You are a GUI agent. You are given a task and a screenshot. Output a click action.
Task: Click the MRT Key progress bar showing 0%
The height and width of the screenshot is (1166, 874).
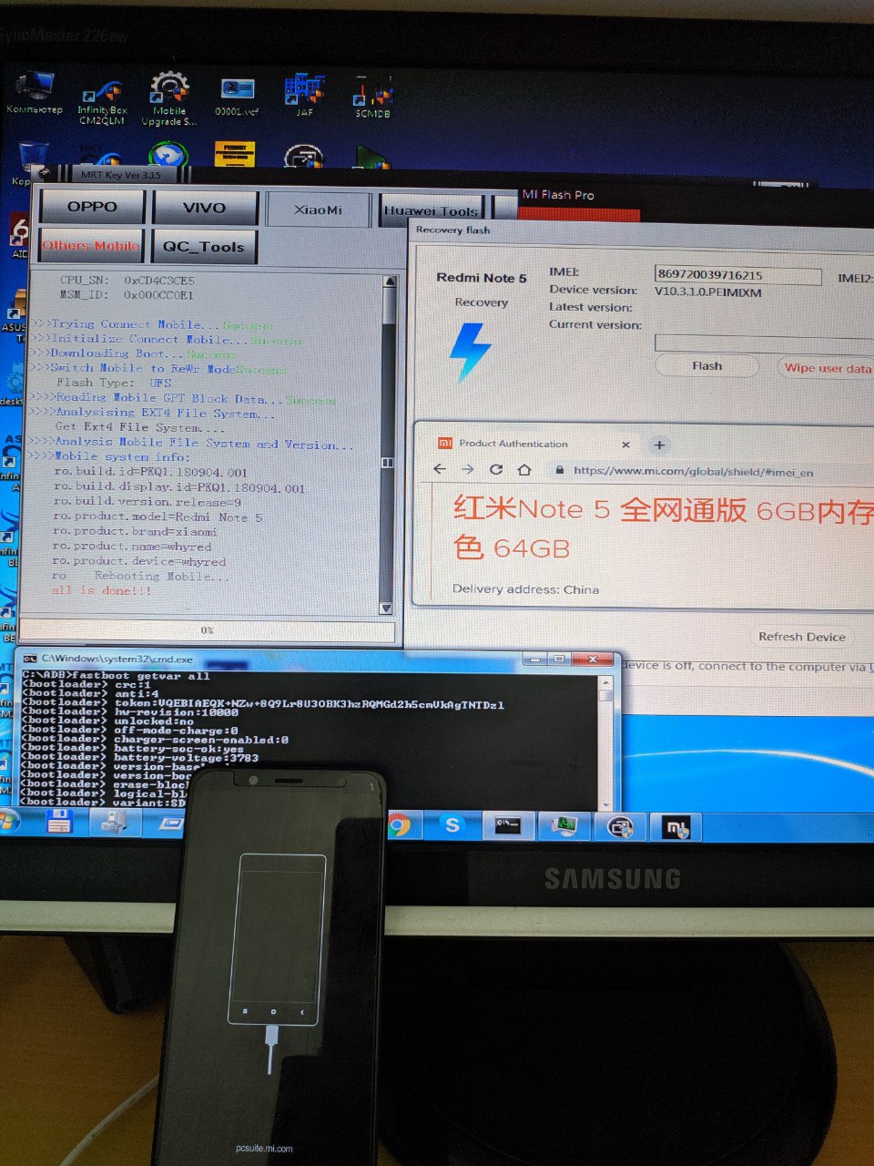pyautogui.click(x=207, y=629)
